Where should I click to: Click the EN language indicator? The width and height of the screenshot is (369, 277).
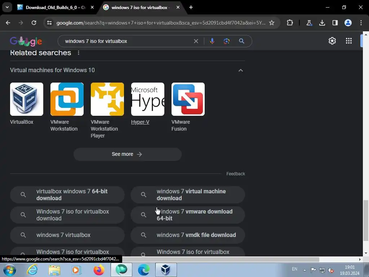pos(294,269)
